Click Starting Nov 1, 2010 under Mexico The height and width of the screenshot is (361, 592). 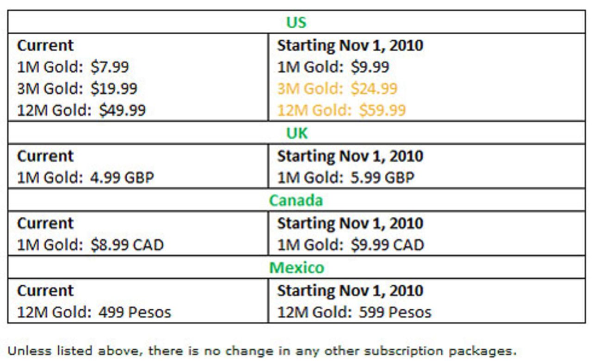pos(350,290)
